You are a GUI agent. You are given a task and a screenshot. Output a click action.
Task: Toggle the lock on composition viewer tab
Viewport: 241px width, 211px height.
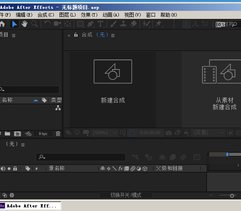point(76,35)
